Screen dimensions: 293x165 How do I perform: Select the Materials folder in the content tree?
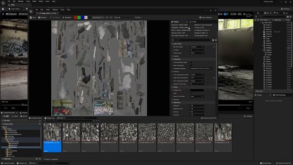(x=14, y=145)
